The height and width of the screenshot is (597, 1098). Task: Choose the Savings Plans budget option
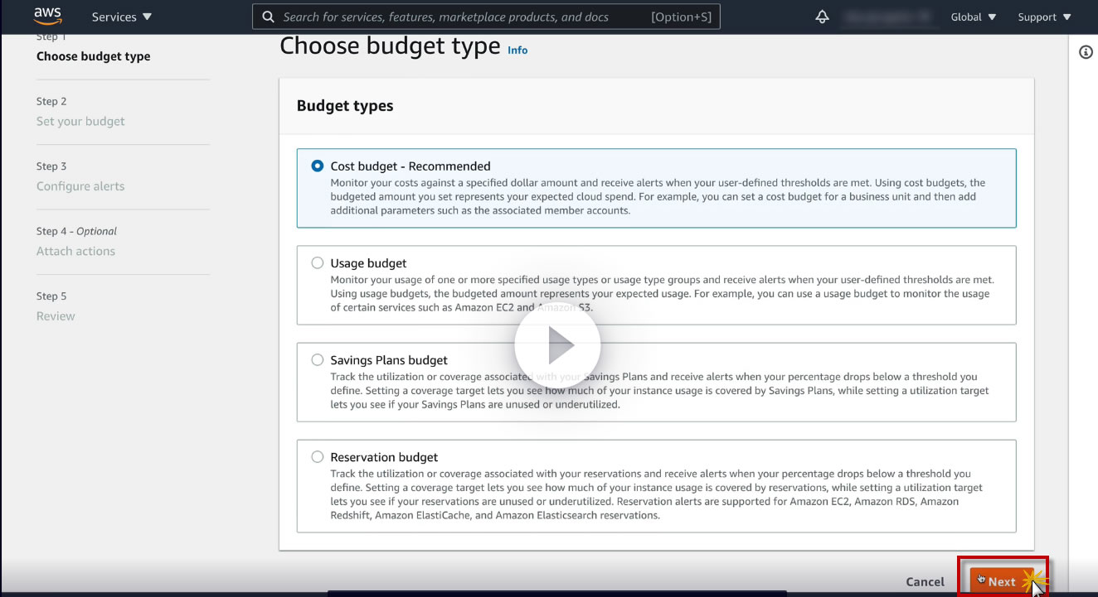pyautogui.click(x=318, y=360)
